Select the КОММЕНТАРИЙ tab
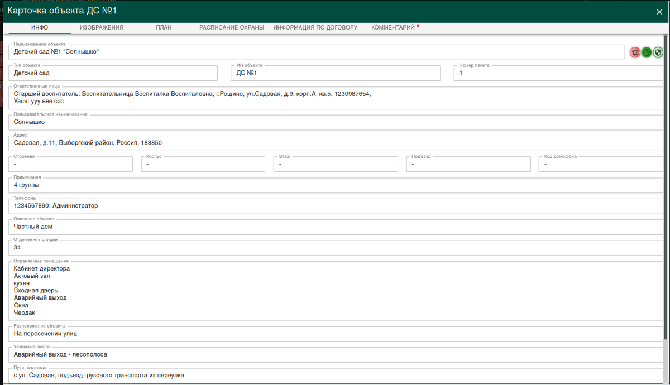This screenshot has width=670, height=385. click(x=393, y=27)
